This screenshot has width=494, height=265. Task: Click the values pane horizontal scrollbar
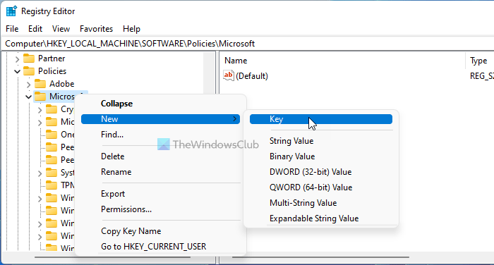click(320, 257)
